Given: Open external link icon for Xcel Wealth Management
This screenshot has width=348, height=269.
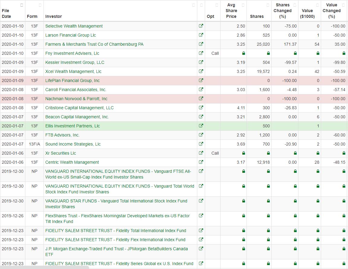Looking at the screenshot, I should [201, 71].
